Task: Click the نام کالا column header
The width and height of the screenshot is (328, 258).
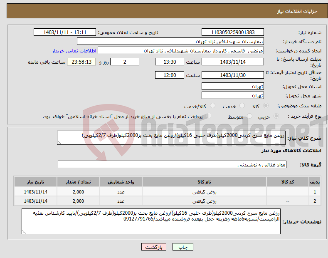Action: (x=204, y=182)
